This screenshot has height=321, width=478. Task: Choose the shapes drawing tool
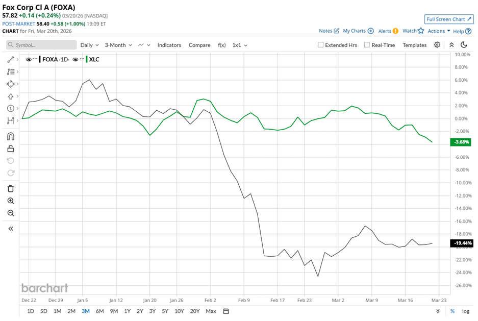11,84
